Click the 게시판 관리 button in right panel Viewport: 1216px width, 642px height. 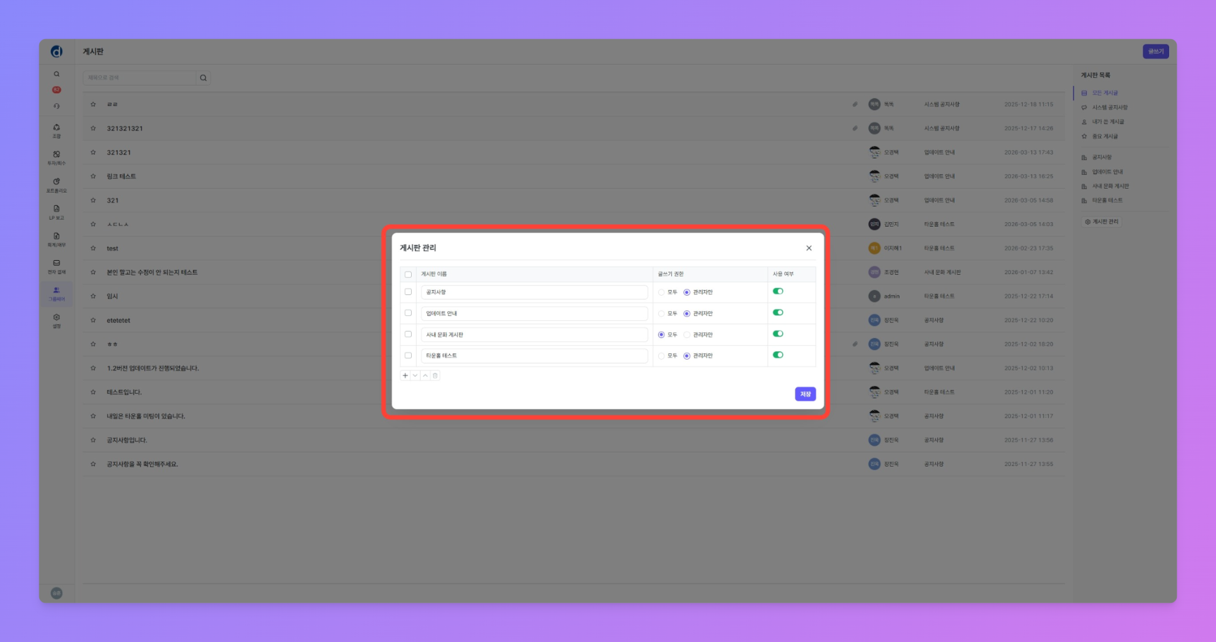coord(1101,222)
